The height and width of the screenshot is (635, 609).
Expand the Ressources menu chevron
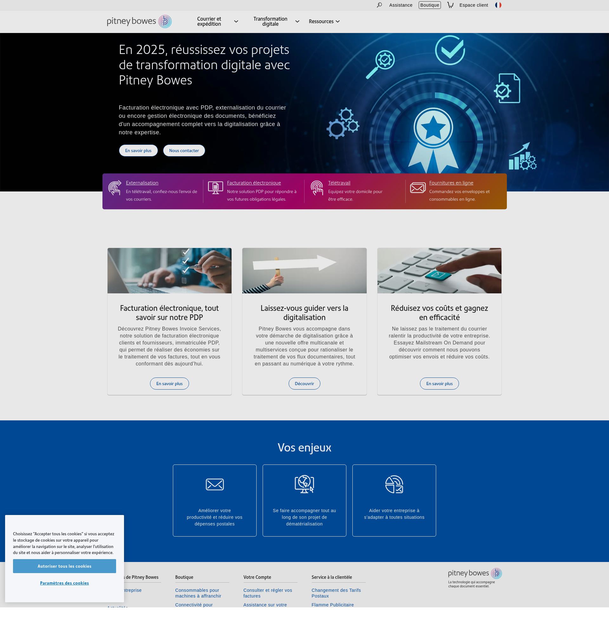pos(337,21)
